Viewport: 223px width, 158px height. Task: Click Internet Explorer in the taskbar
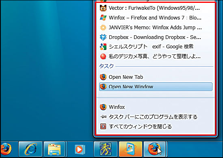[x=30, y=149]
